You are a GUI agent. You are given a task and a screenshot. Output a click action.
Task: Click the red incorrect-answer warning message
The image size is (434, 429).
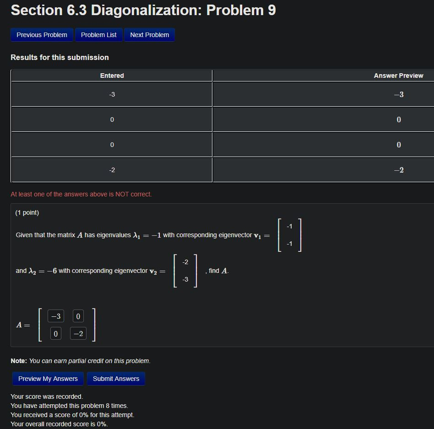(x=81, y=194)
